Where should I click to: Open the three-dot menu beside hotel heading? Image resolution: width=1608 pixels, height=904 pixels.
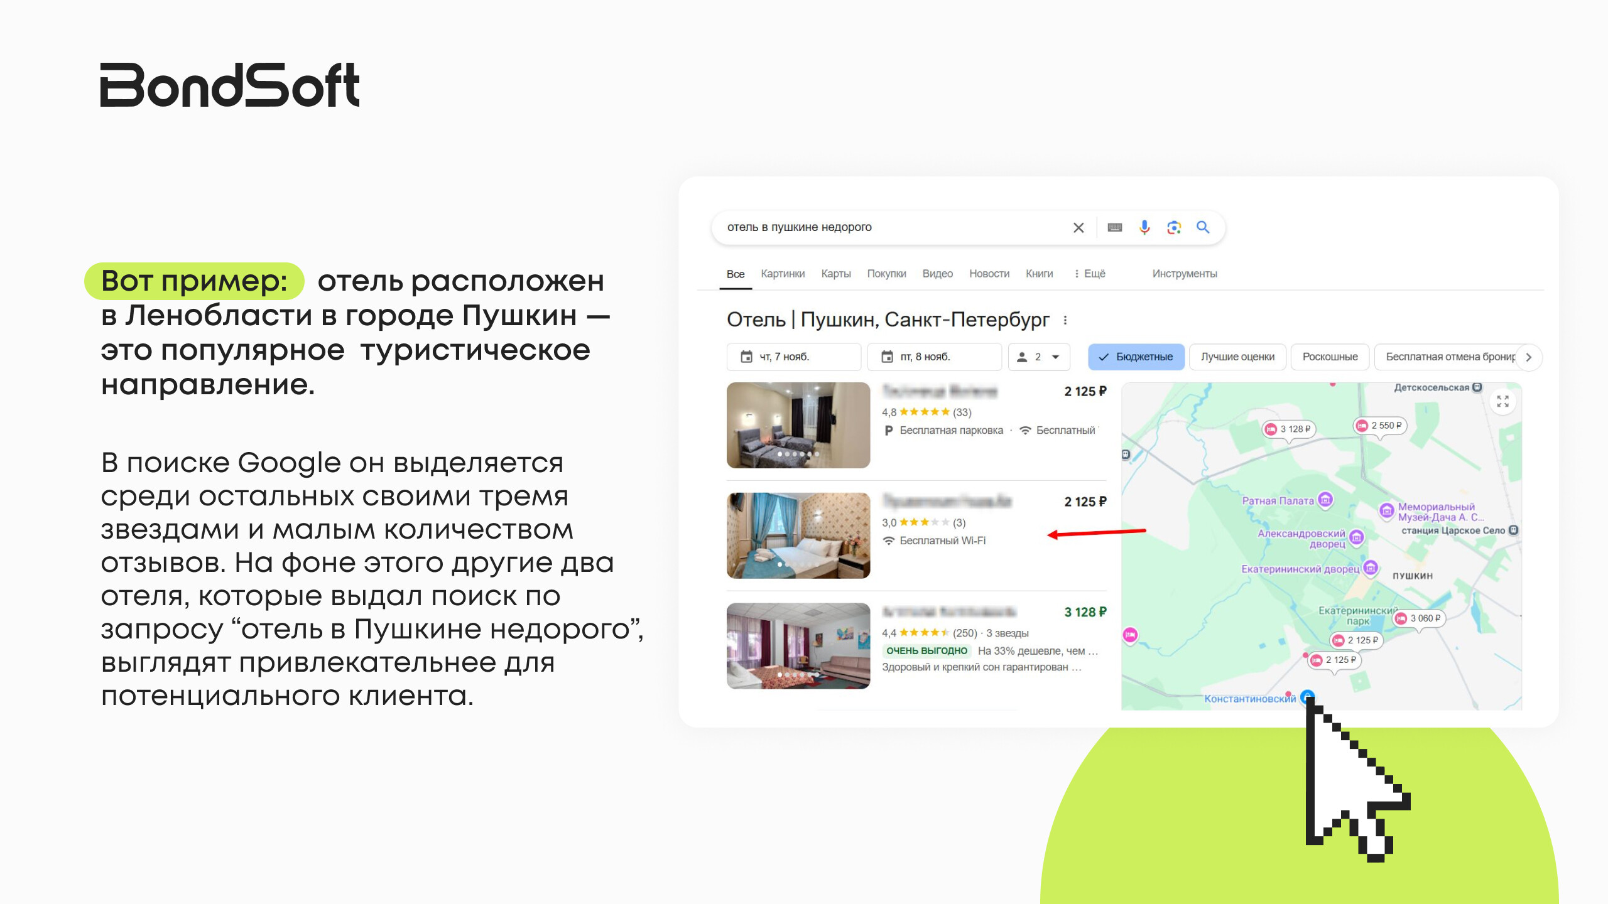pyautogui.click(x=1065, y=320)
